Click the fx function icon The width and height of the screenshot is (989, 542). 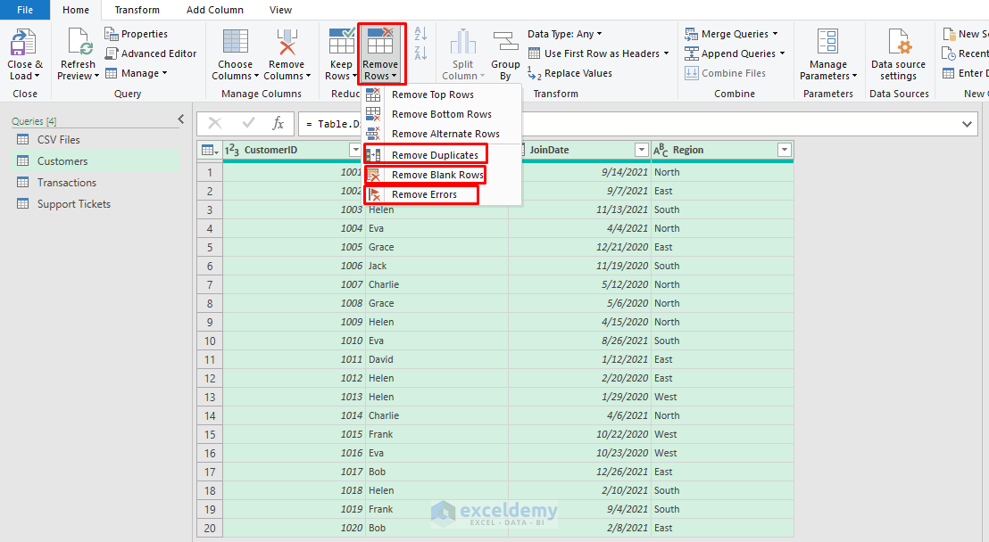pyautogui.click(x=278, y=124)
